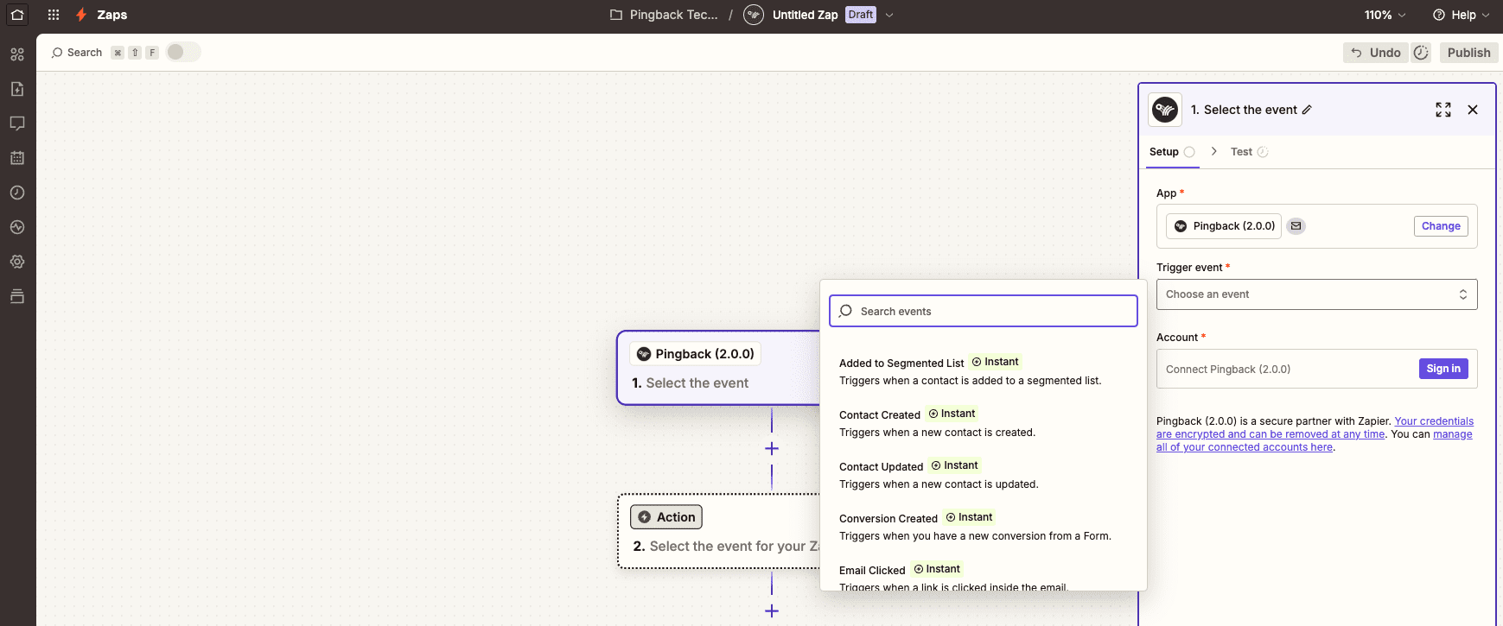Add a step between trigger and action
Viewport: 1503px width, 626px height.
[x=772, y=449]
